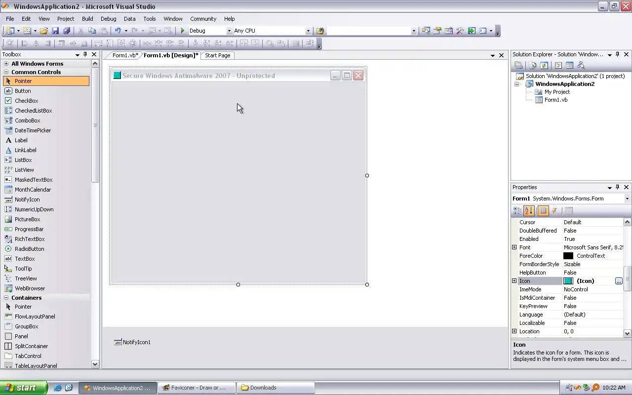Expand the Font property
This screenshot has height=395, width=632.
[x=514, y=247]
